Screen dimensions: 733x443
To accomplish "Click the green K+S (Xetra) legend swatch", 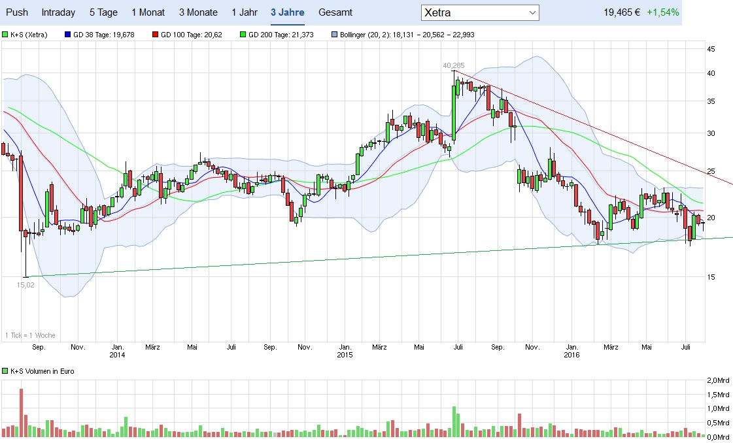I will (x=5, y=35).
